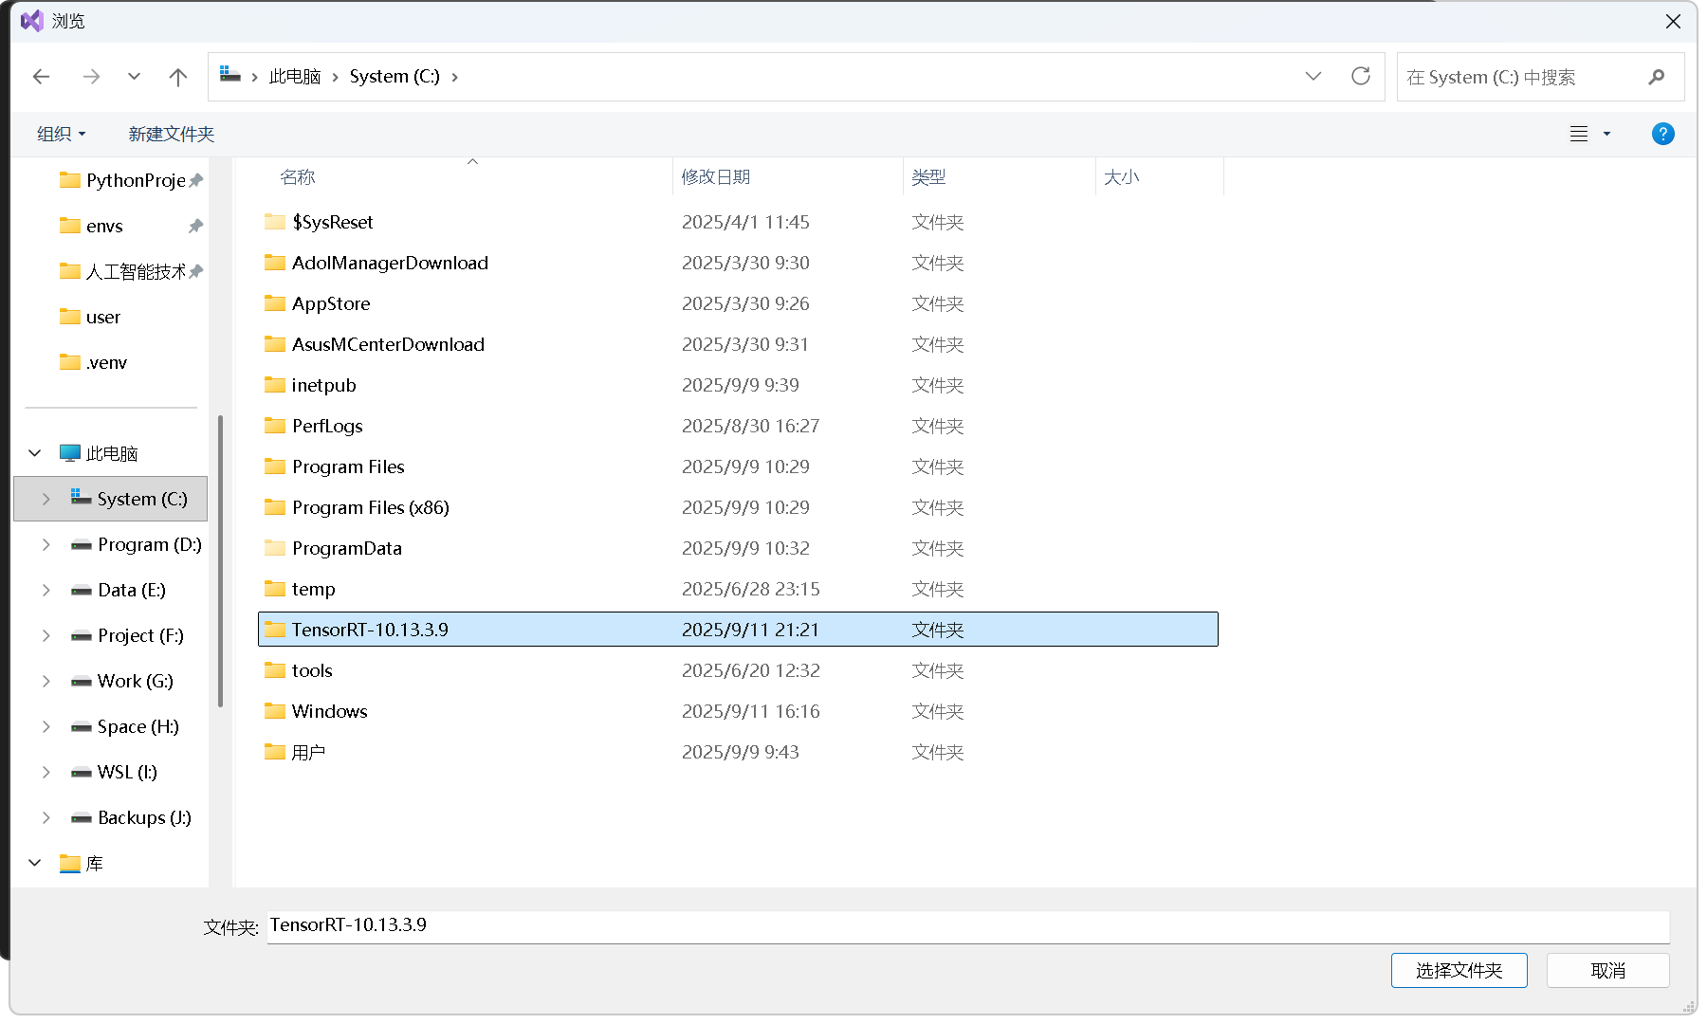Collapse the 库 tree node
Image resolution: width=1707 pixels, height=1024 pixels.
coord(35,863)
